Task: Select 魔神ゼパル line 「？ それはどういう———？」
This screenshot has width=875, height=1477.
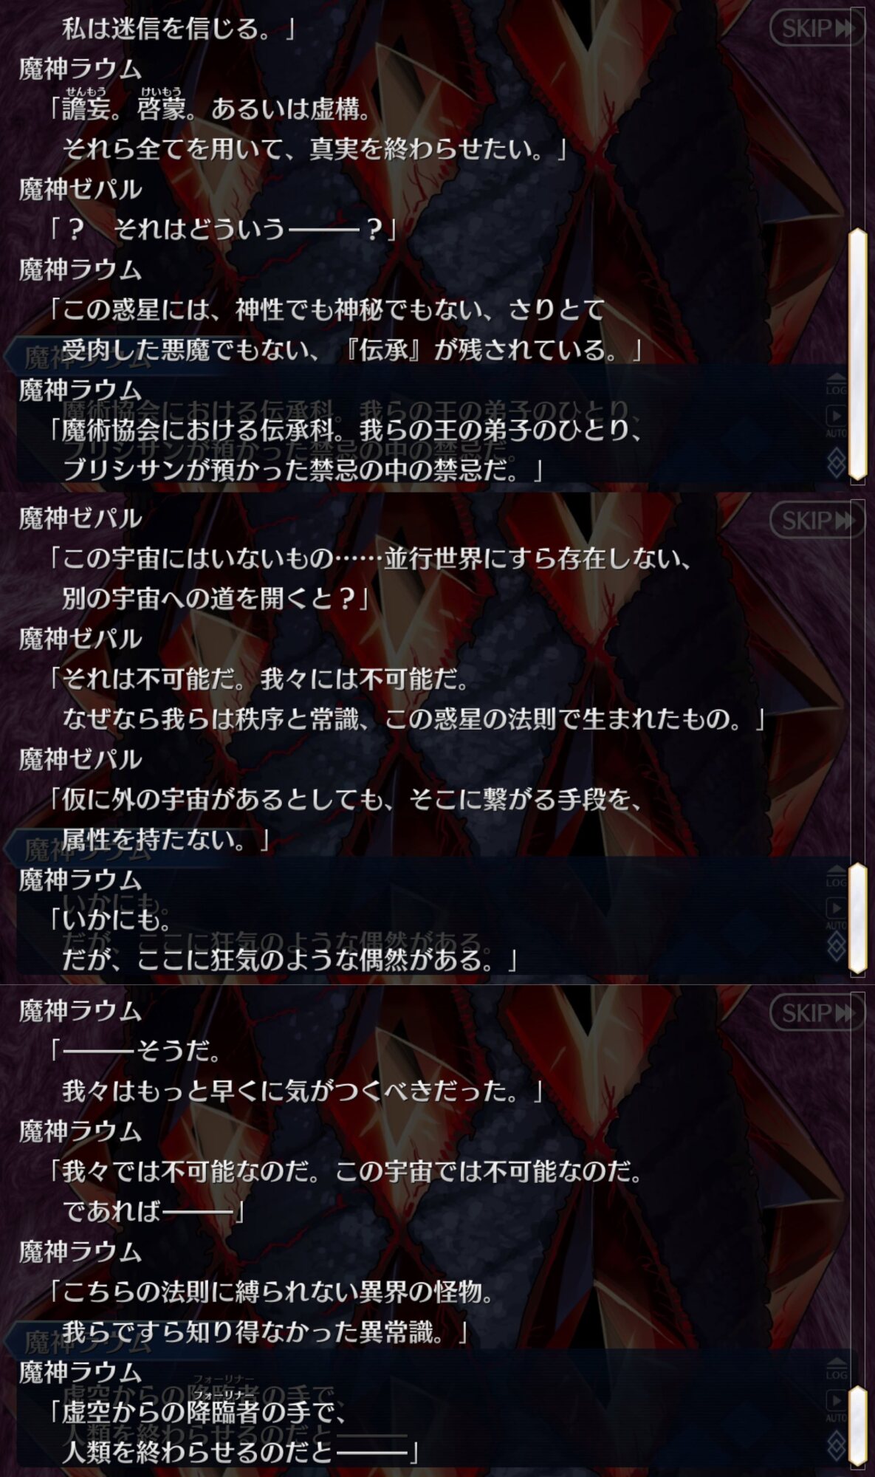Action: tap(221, 230)
